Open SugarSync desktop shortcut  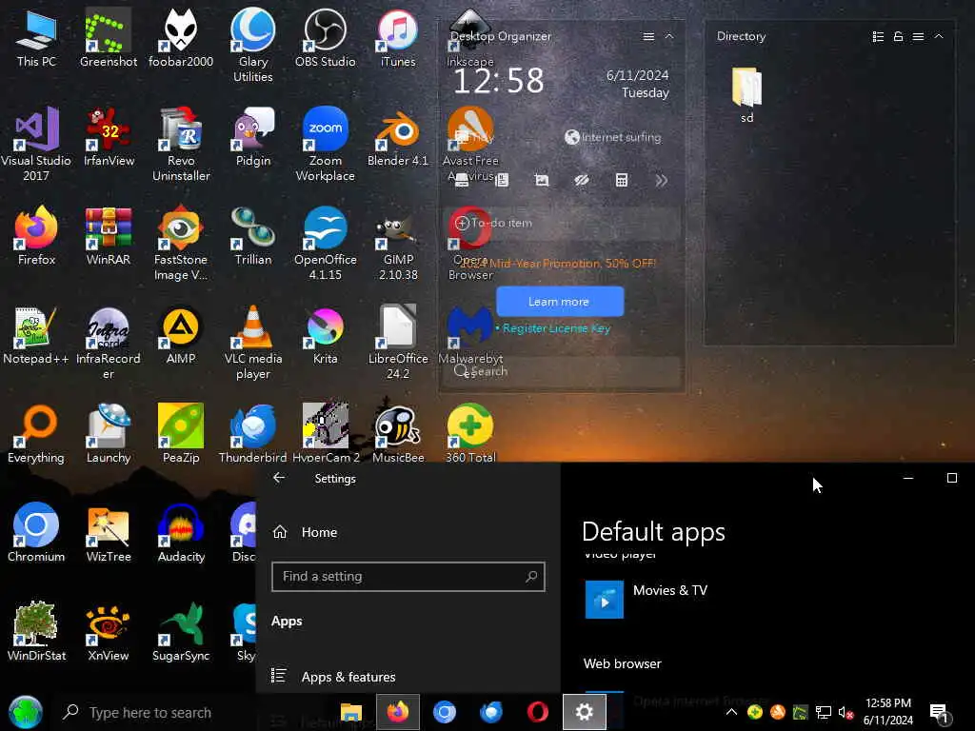tap(181, 631)
